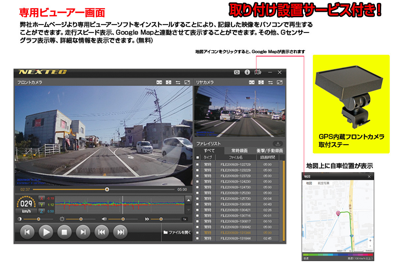
Task: Tick the select-all checkbox in file list header
Action: point(197,157)
